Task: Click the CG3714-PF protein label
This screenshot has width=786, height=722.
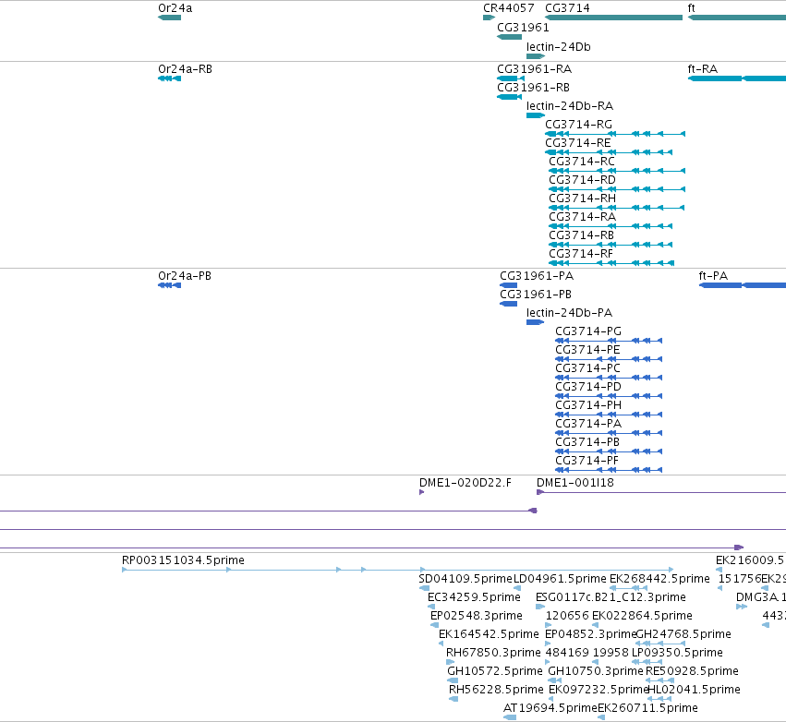Action: pos(586,462)
